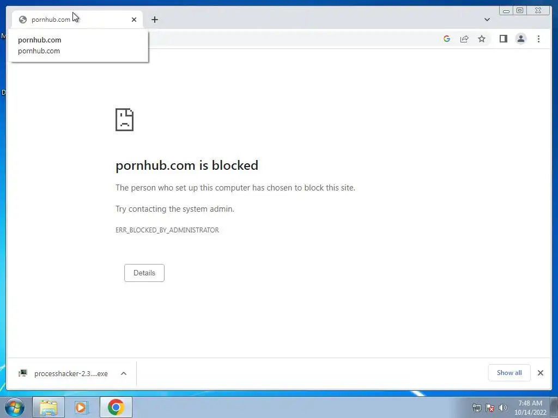Click the sad page error icon
Image resolution: width=558 pixels, height=418 pixels.
(125, 120)
